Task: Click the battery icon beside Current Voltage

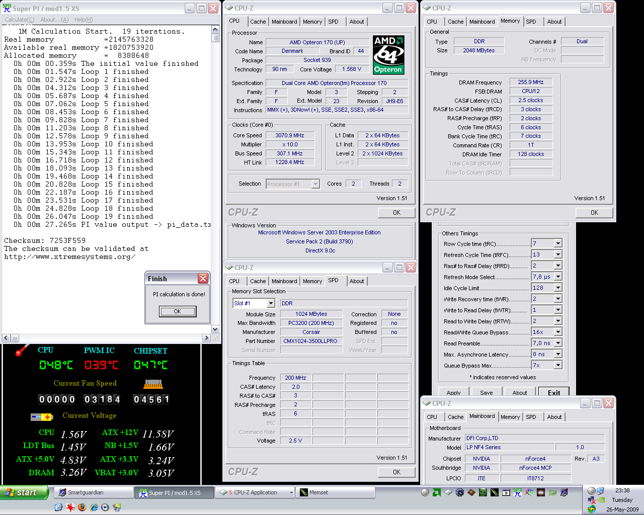Action: [42, 417]
